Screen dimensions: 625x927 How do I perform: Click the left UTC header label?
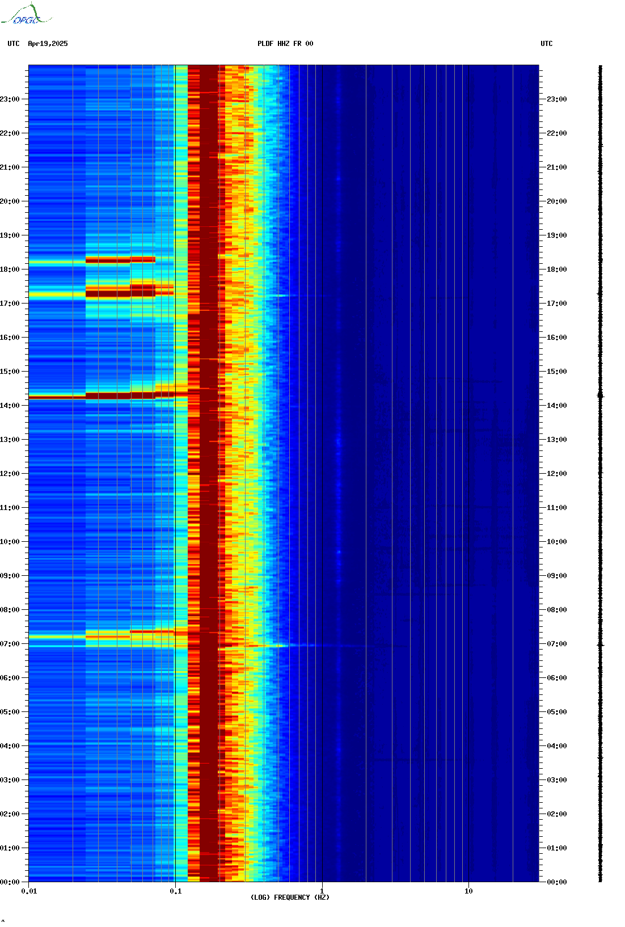[x=14, y=44]
